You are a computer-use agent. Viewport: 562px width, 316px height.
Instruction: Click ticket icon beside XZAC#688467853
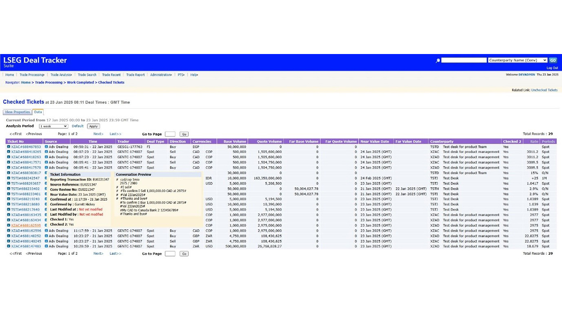click(x=9, y=147)
